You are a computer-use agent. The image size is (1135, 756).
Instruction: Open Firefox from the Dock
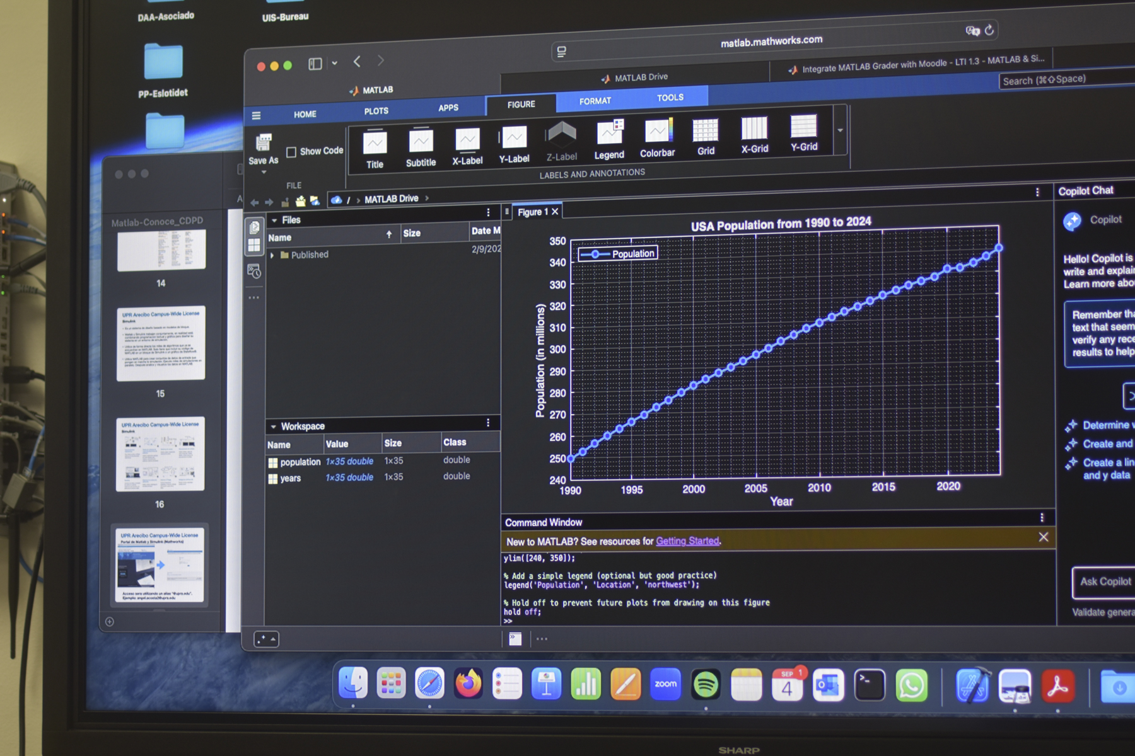(468, 683)
